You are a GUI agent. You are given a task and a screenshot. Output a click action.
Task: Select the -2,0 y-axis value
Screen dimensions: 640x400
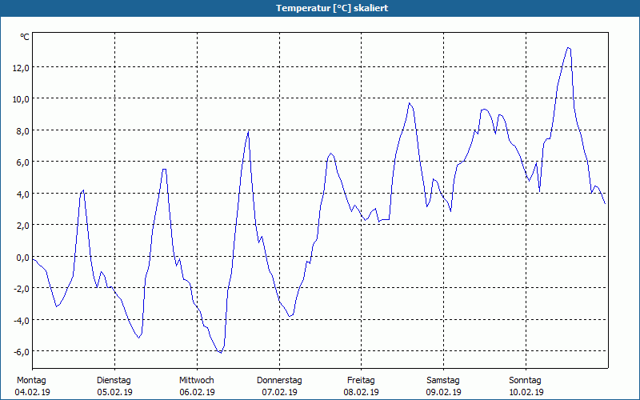pyautogui.click(x=22, y=289)
